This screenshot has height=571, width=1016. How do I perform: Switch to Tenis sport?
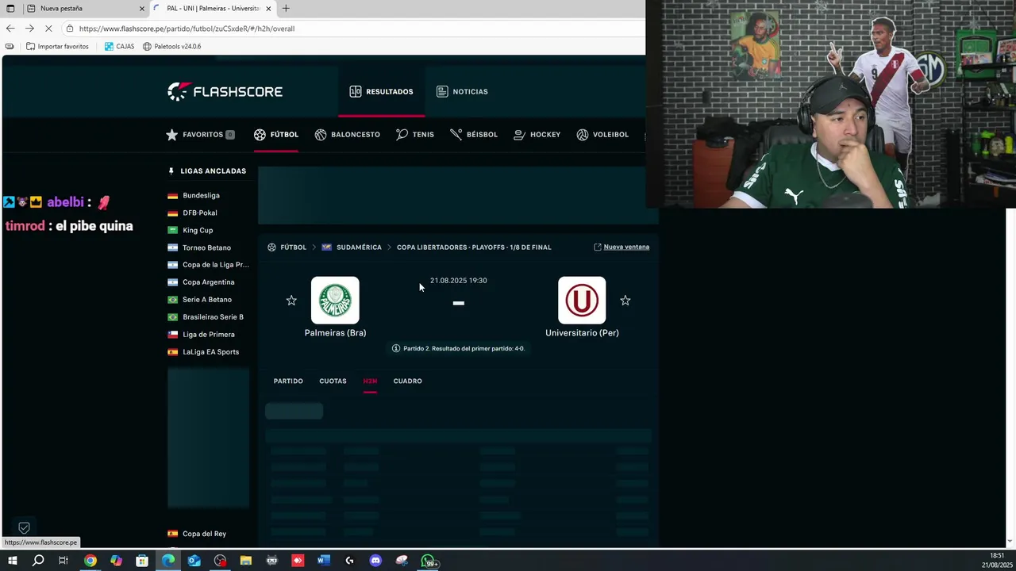click(x=414, y=135)
